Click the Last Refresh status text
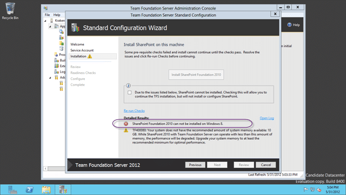This screenshot has width=346, height=195. pyautogui.click(x=272, y=174)
